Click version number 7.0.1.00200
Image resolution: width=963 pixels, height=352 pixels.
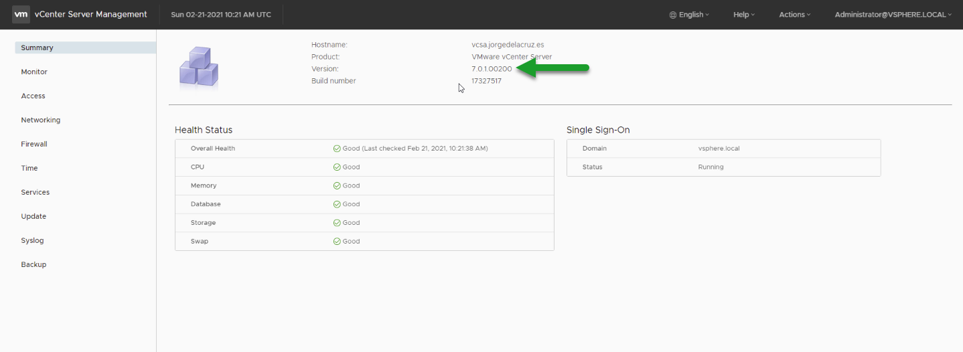[x=492, y=69]
